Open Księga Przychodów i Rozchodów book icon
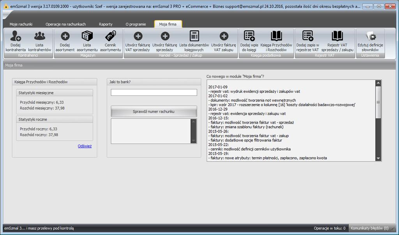This screenshot has width=399, height=235. click(x=276, y=36)
